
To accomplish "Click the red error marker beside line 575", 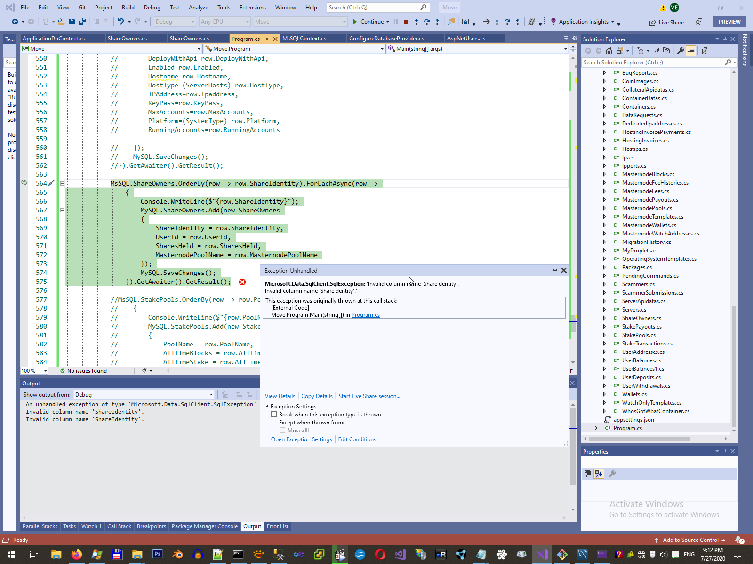I will [242, 282].
